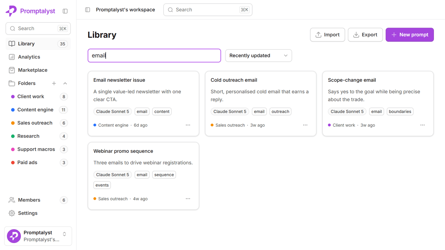Click the events tag on Webinar card
The image size is (445, 250).
click(x=102, y=185)
